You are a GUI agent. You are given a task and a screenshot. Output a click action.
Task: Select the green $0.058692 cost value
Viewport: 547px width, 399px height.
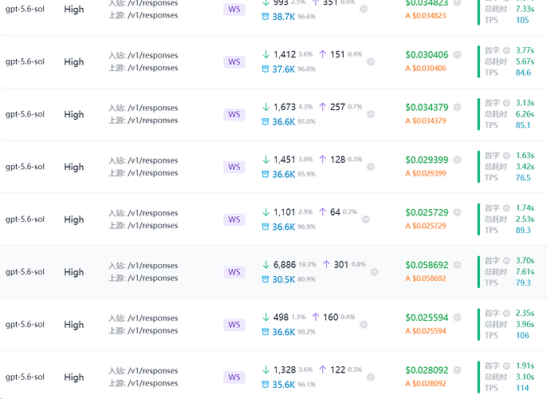click(x=427, y=265)
